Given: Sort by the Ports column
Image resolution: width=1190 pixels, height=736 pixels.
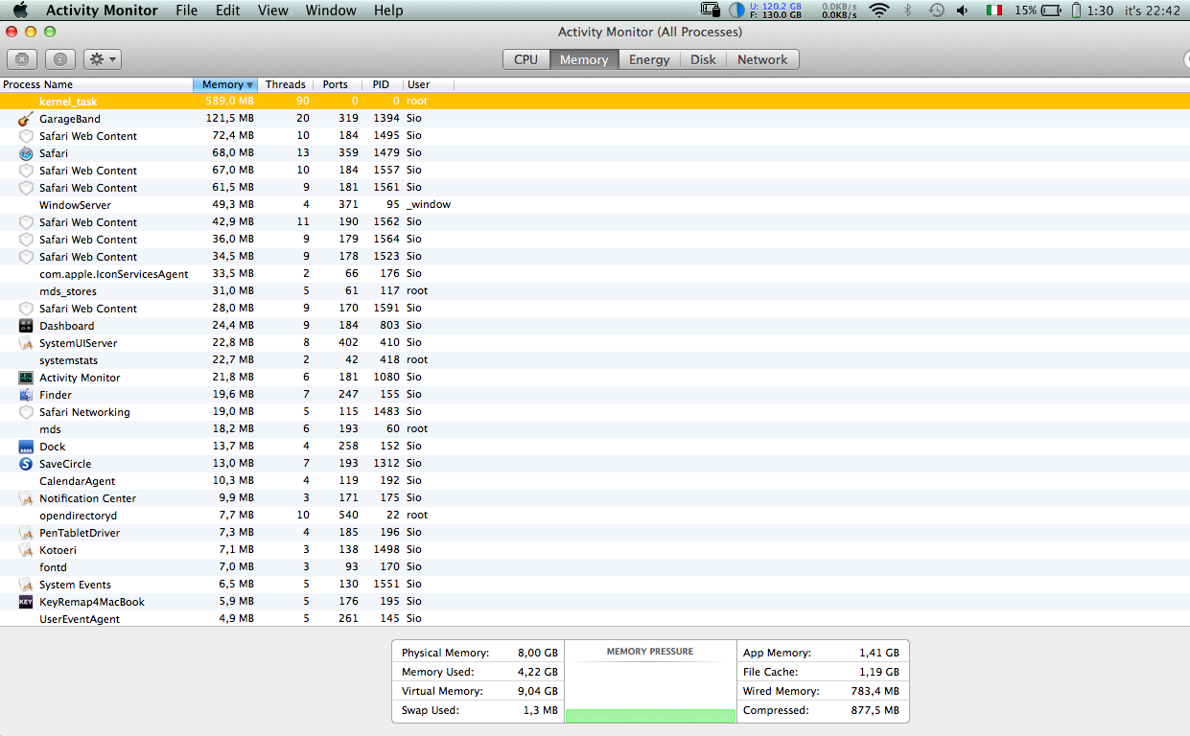Looking at the screenshot, I should tap(336, 84).
